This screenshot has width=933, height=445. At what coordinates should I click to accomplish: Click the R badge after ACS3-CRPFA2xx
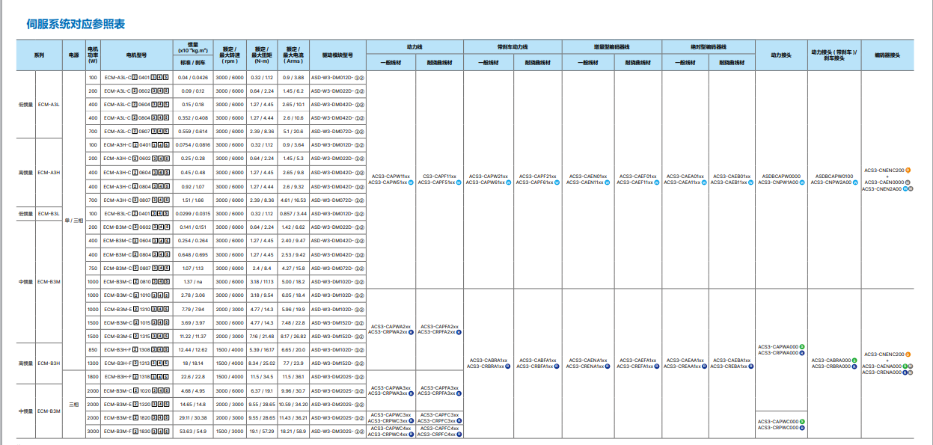(x=458, y=332)
